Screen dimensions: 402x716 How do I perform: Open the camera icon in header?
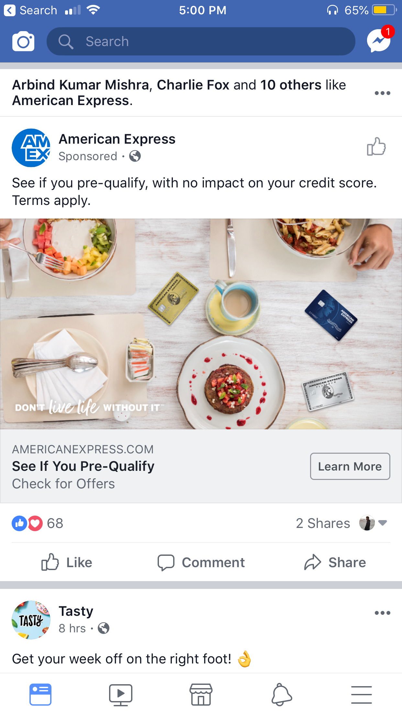point(23,42)
